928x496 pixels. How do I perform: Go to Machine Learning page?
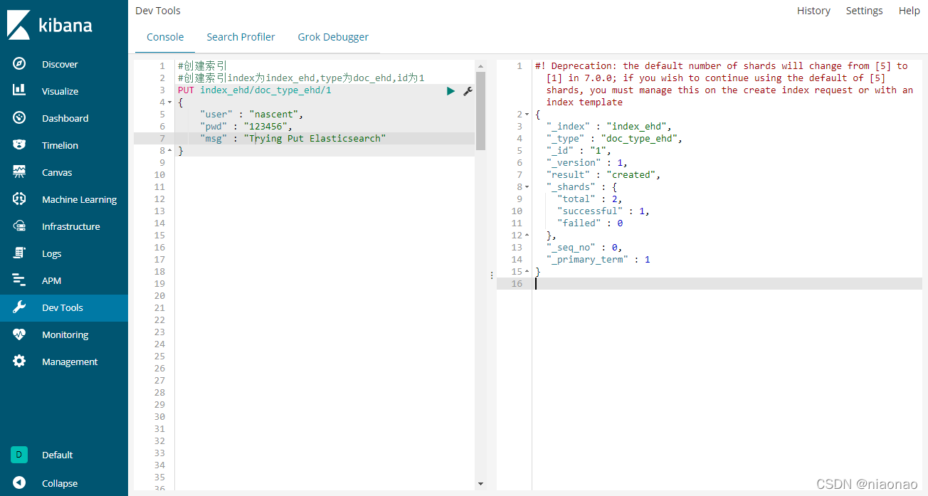tap(79, 199)
